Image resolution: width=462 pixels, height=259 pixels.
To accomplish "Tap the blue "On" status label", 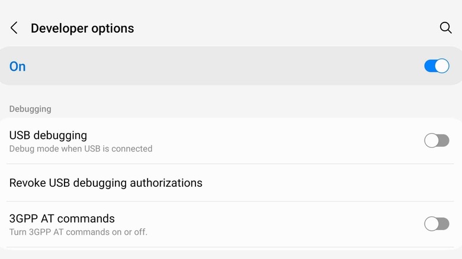I will (x=17, y=66).
